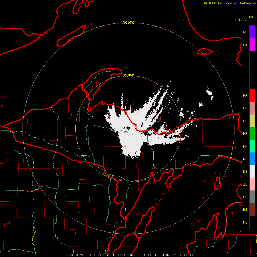Screen dimensions: 257x257
Task: Click the UK legend label
Action: point(245,45)
